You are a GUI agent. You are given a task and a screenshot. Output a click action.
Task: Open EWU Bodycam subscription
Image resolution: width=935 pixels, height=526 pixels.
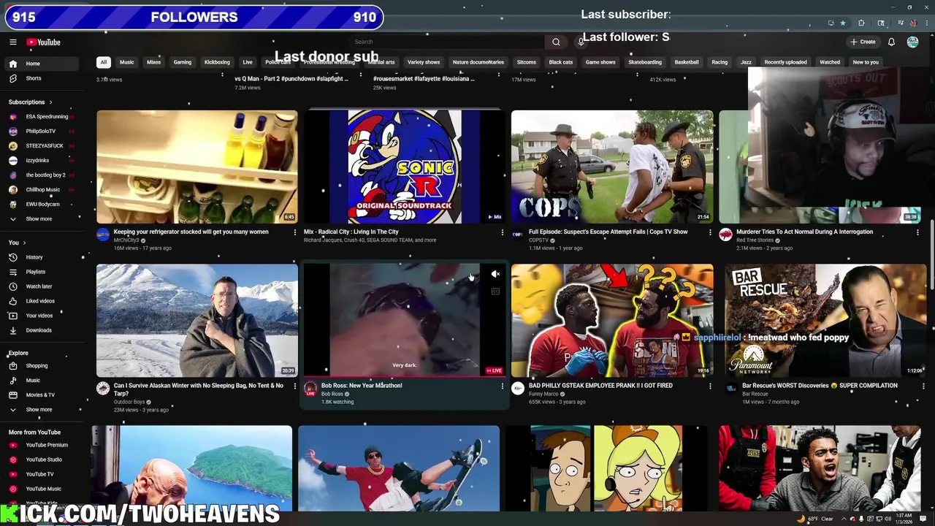coord(42,205)
